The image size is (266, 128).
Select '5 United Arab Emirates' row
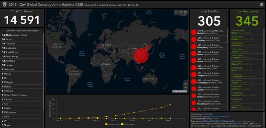point(22,95)
